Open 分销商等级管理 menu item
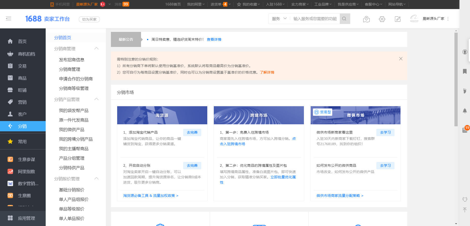 pyautogui.click(x=74, y=88)
